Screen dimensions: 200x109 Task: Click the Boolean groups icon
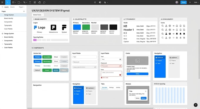pyautogui.click(x=105, y=2)
